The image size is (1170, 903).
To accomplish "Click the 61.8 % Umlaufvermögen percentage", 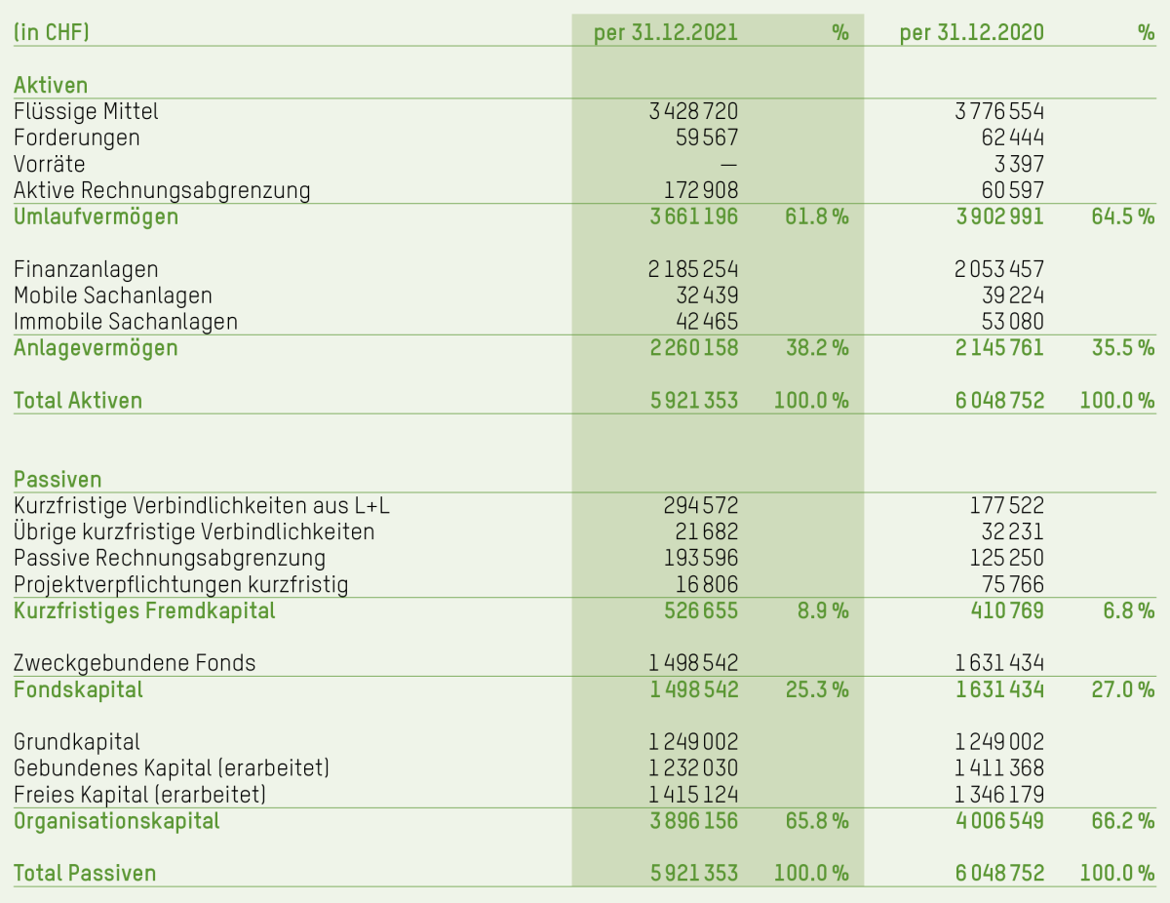I will click(x=816, y=216).
